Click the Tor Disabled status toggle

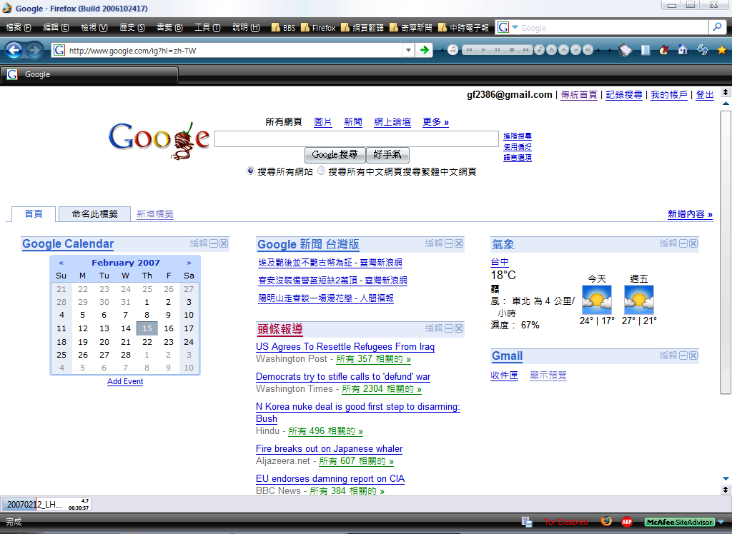565,522
